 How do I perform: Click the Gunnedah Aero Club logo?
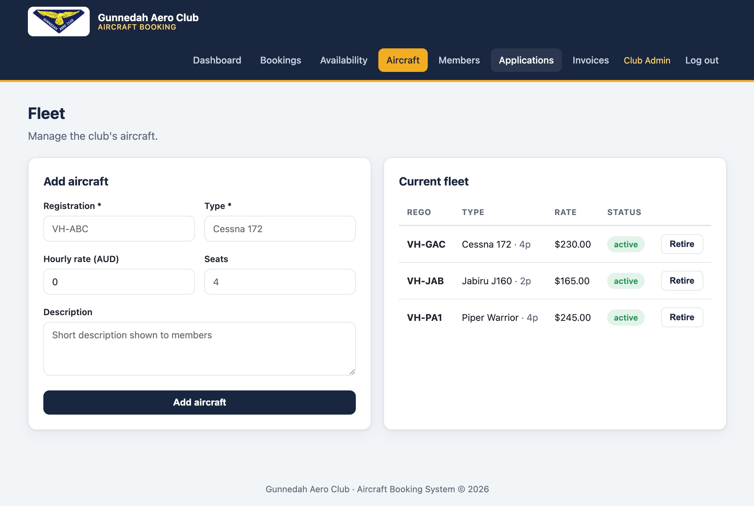point(59,22)
